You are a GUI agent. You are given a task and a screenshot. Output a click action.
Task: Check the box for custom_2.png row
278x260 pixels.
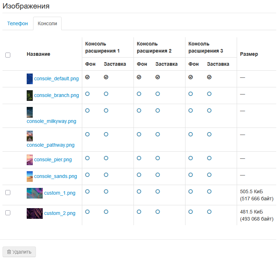(x=8, y=213)
